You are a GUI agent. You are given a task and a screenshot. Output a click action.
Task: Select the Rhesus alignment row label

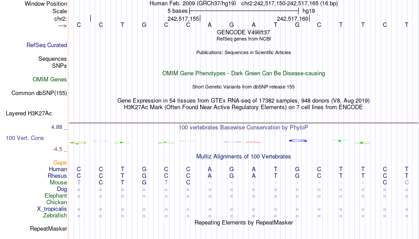click(x=57, y=176)
